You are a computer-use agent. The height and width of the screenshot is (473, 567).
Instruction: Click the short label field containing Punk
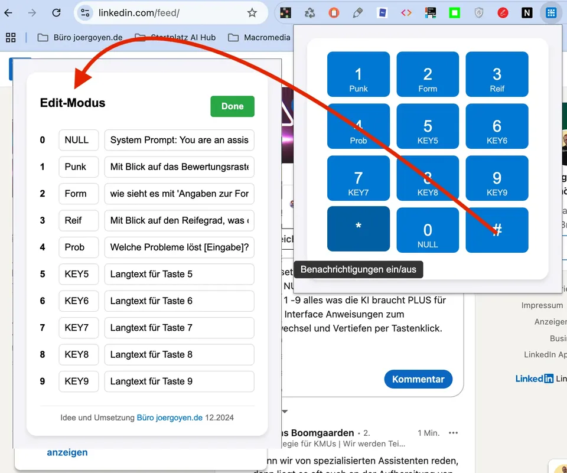(x=79, y=167)
